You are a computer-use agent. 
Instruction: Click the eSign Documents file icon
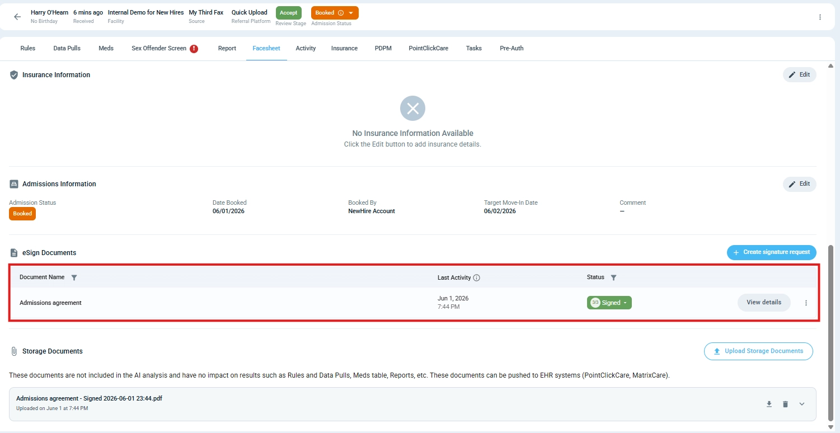[x=14, y=253]
